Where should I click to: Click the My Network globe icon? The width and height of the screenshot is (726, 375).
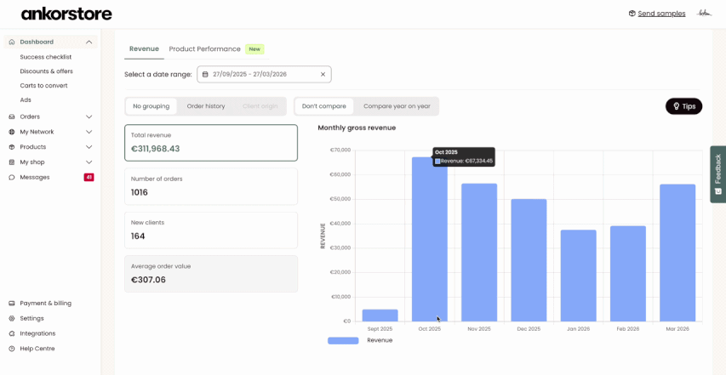tap(12, 132)
